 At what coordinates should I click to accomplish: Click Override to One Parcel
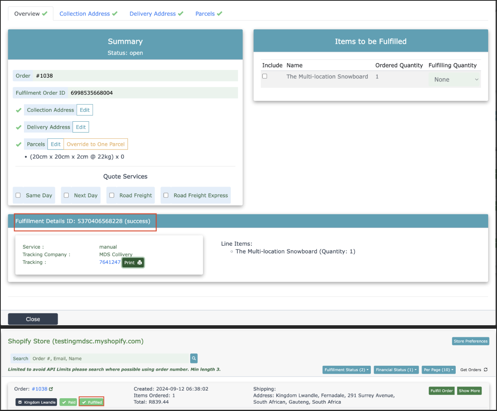tap(96, 144)
